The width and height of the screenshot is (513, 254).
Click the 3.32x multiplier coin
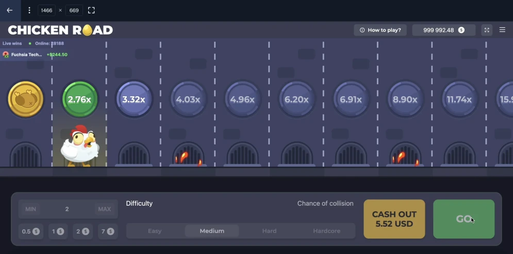134,99
